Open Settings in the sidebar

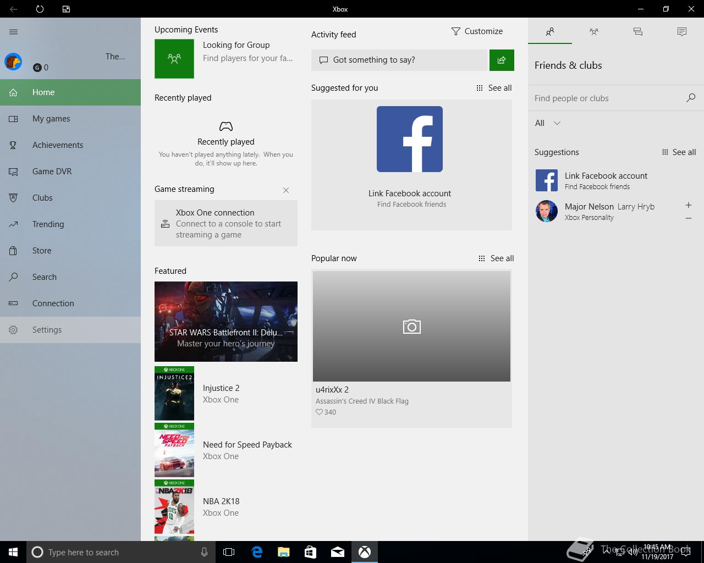click(70, 330)
